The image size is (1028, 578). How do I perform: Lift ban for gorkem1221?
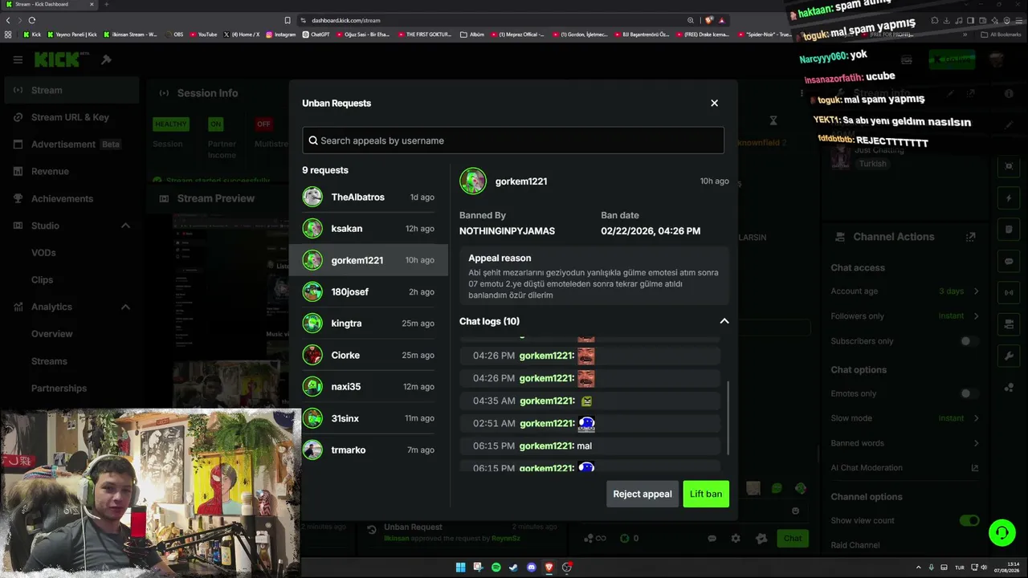tap(706, 494)
